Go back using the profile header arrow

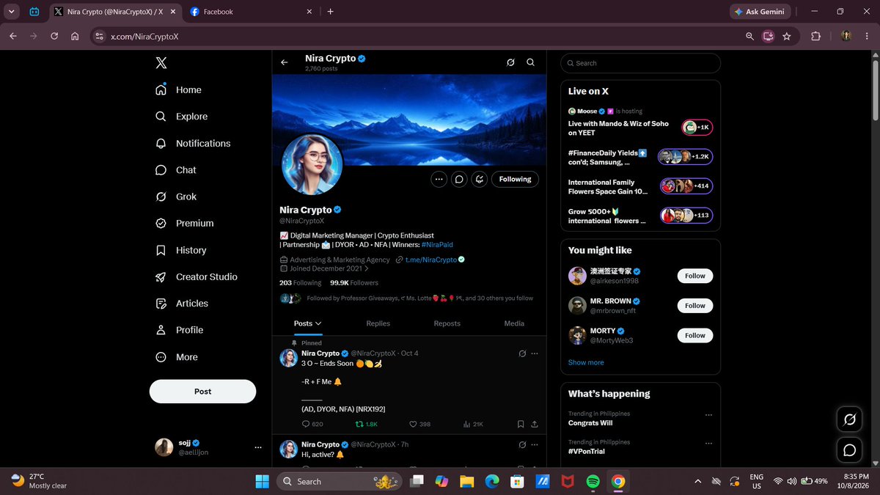(x=285, y=62)
